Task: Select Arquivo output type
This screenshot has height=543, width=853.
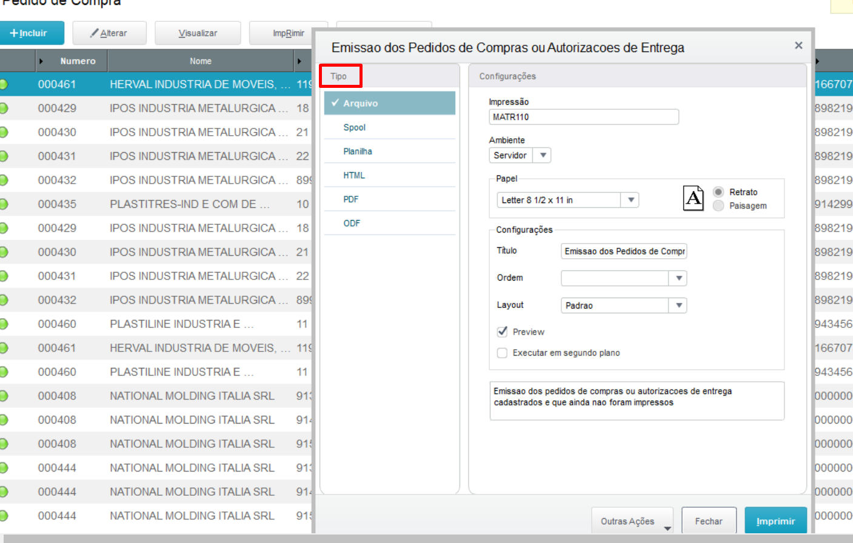Action: coord(390,103)
